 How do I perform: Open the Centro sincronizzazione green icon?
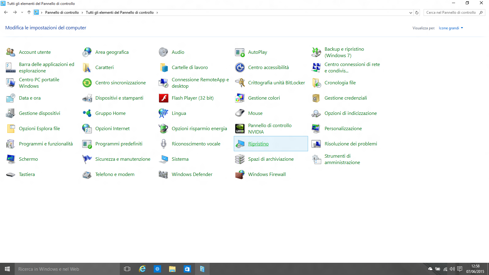click(87, 83)
